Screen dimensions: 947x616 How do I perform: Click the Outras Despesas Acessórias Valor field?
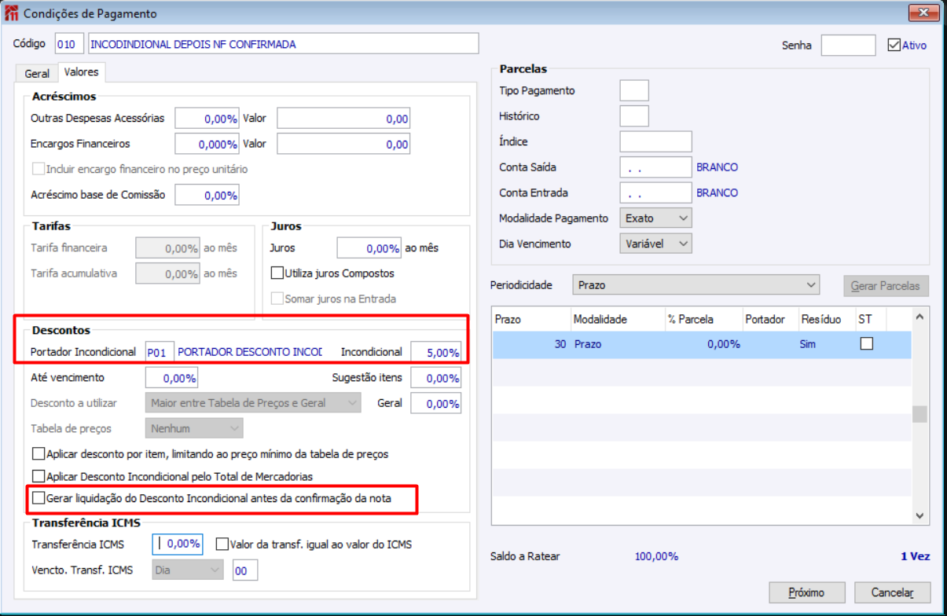343,119
